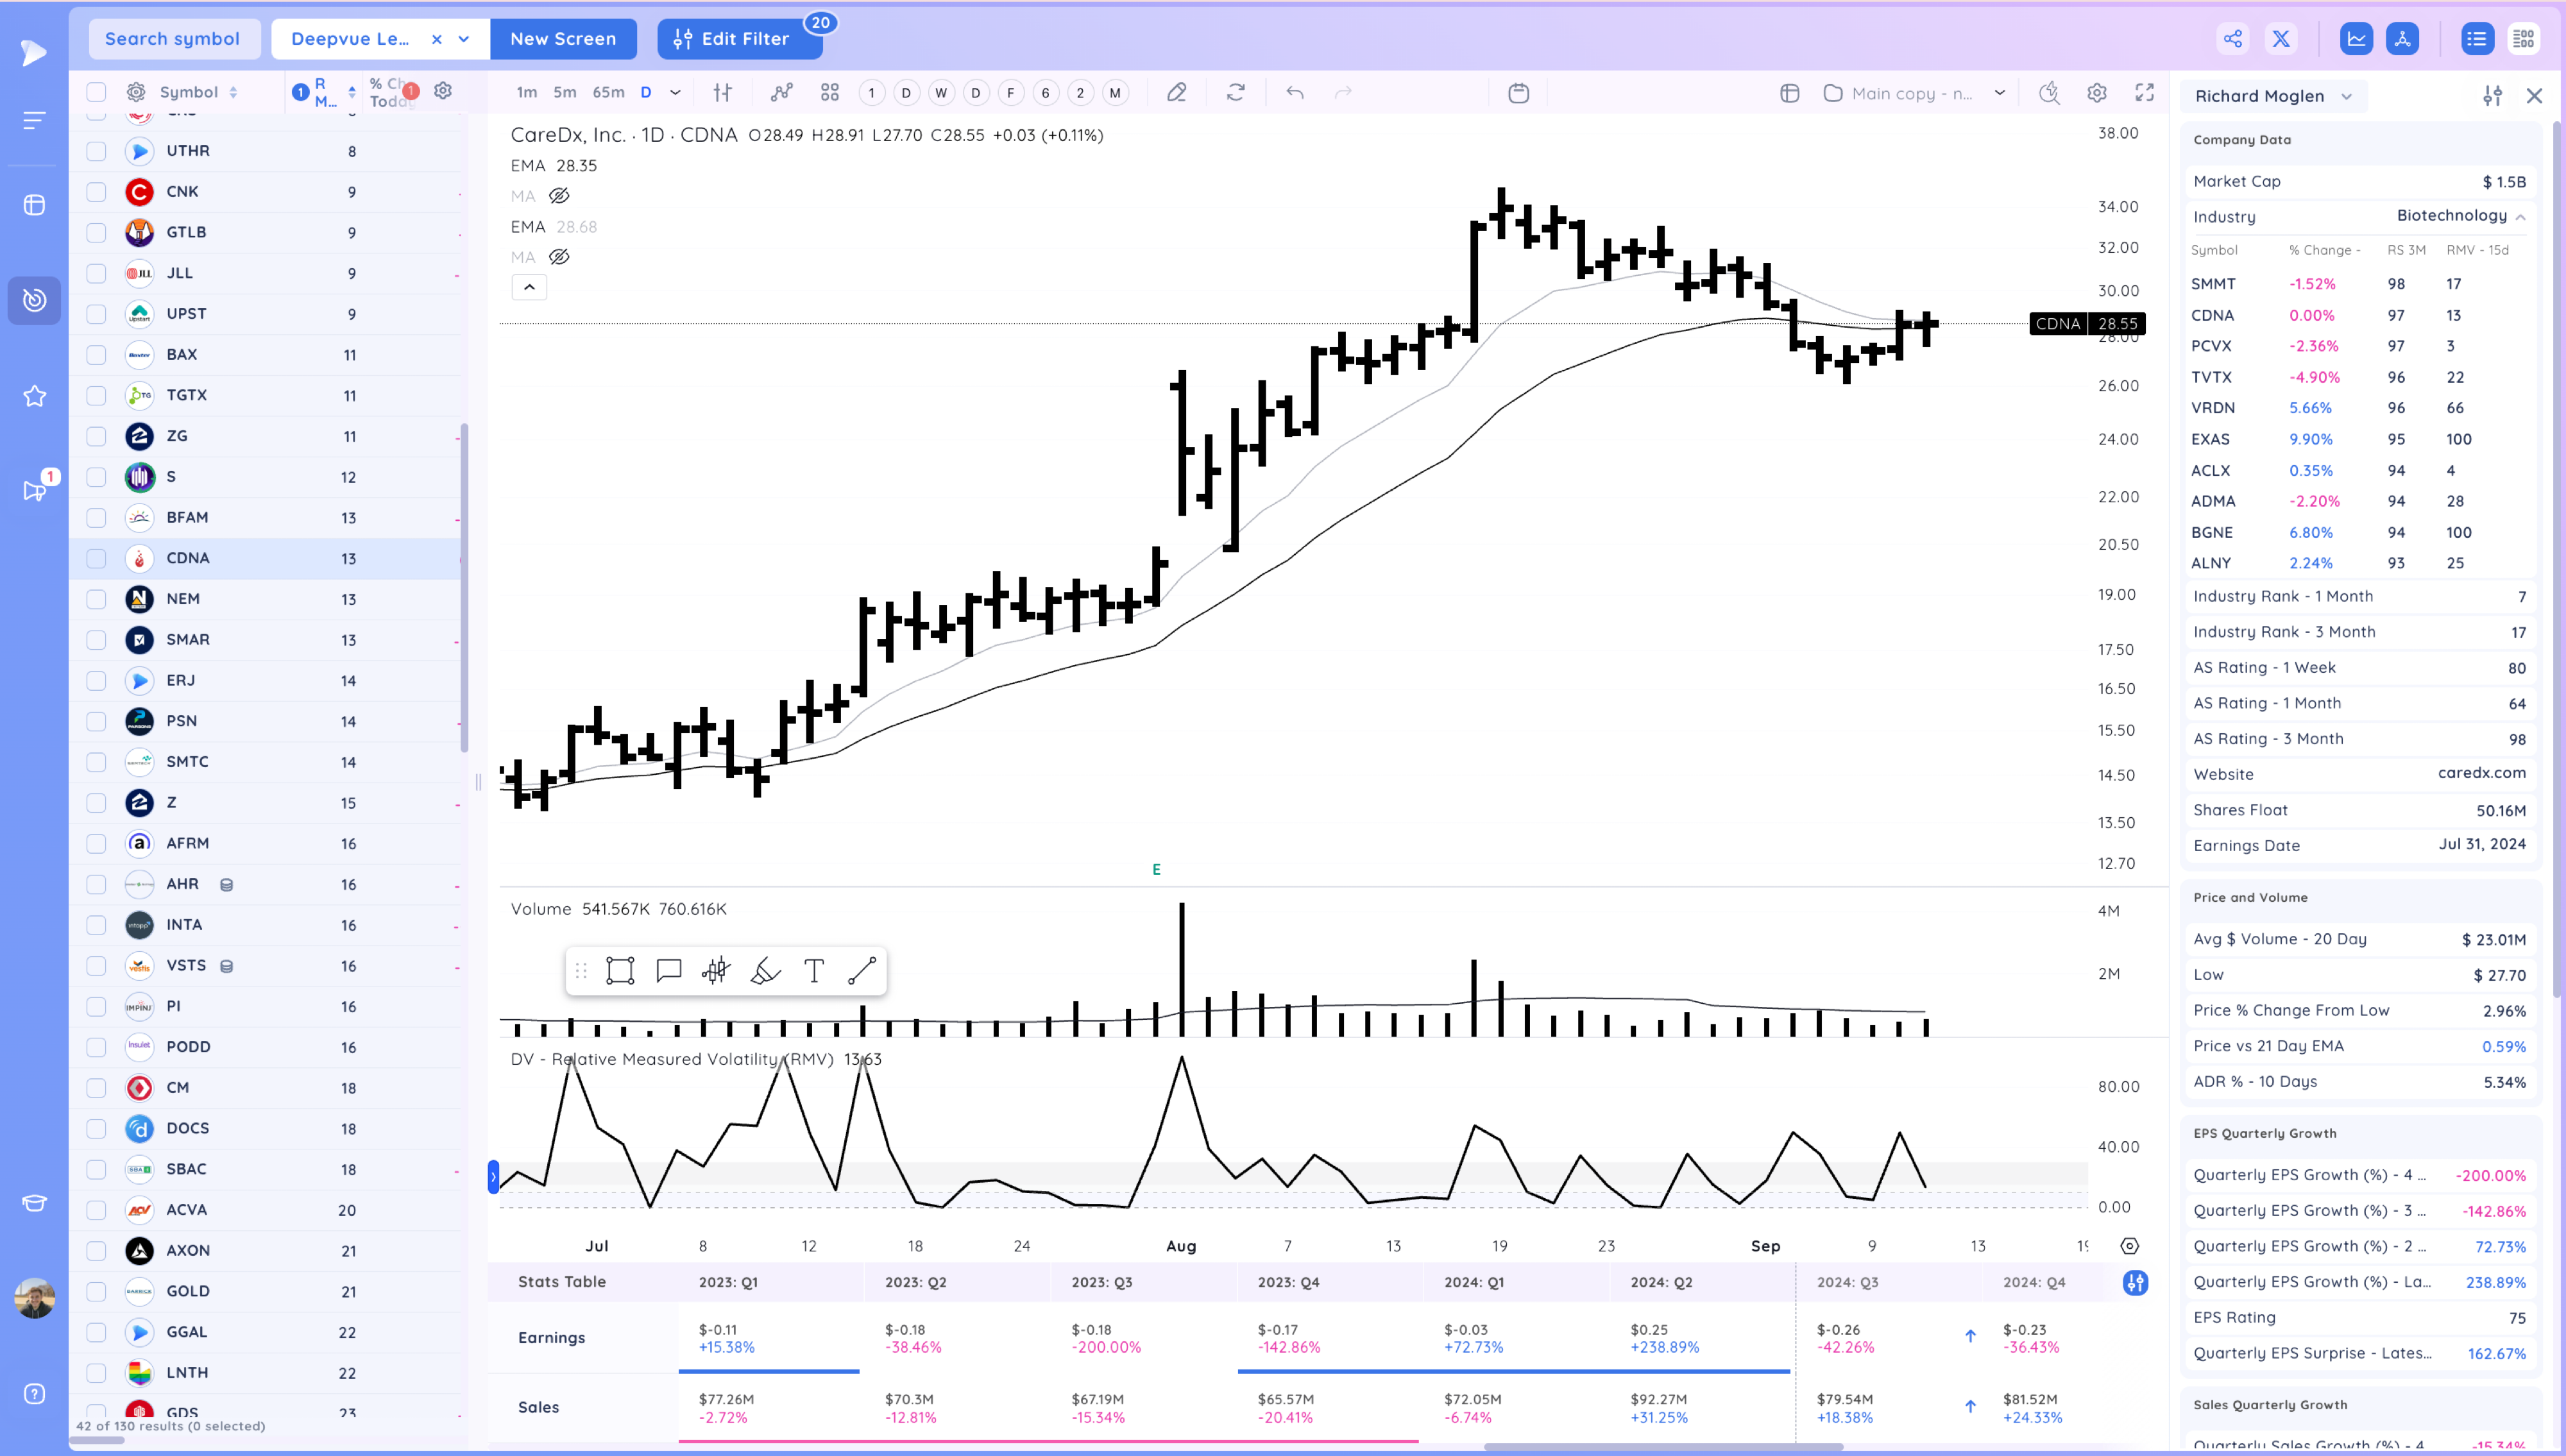Click the New Screen button
Image resolution: width=2566 pixels, height=1456 pixels.
[563, 39]
